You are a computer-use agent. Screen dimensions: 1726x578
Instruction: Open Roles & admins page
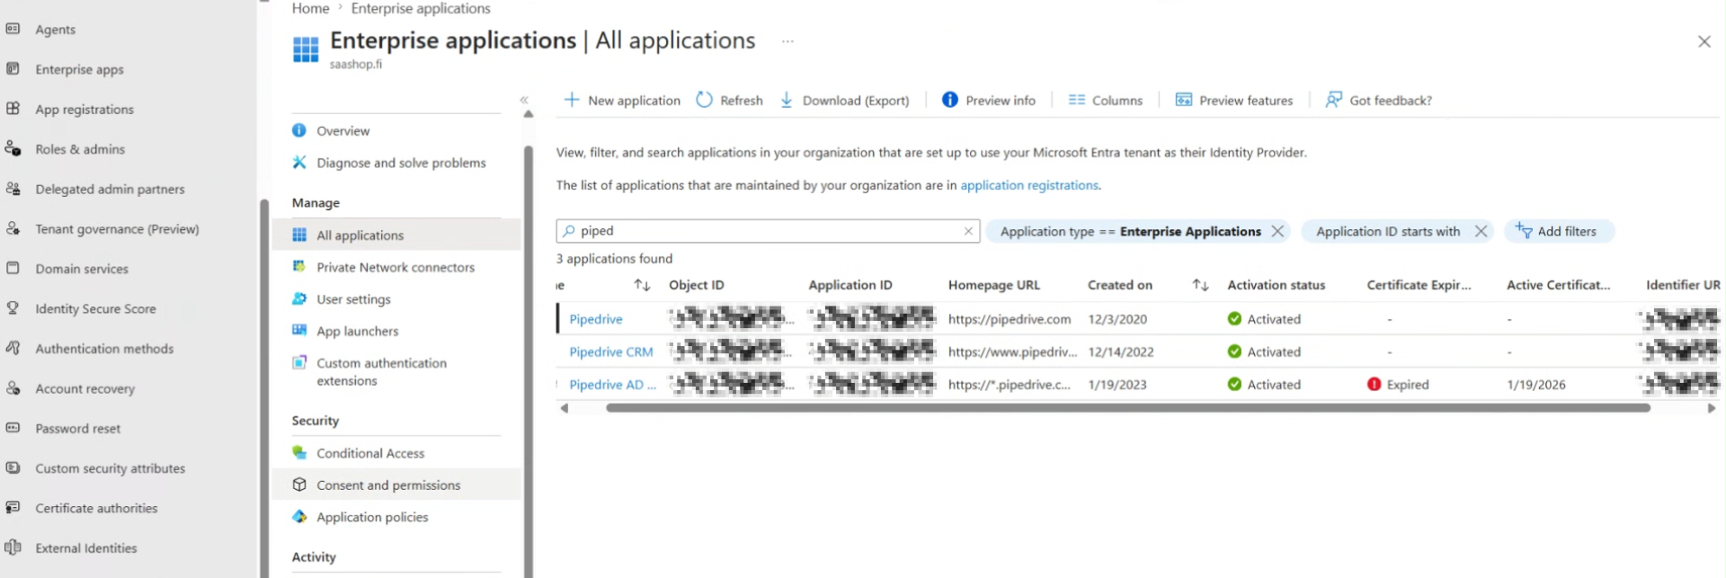pyautogui.click(x=79, y=149)
